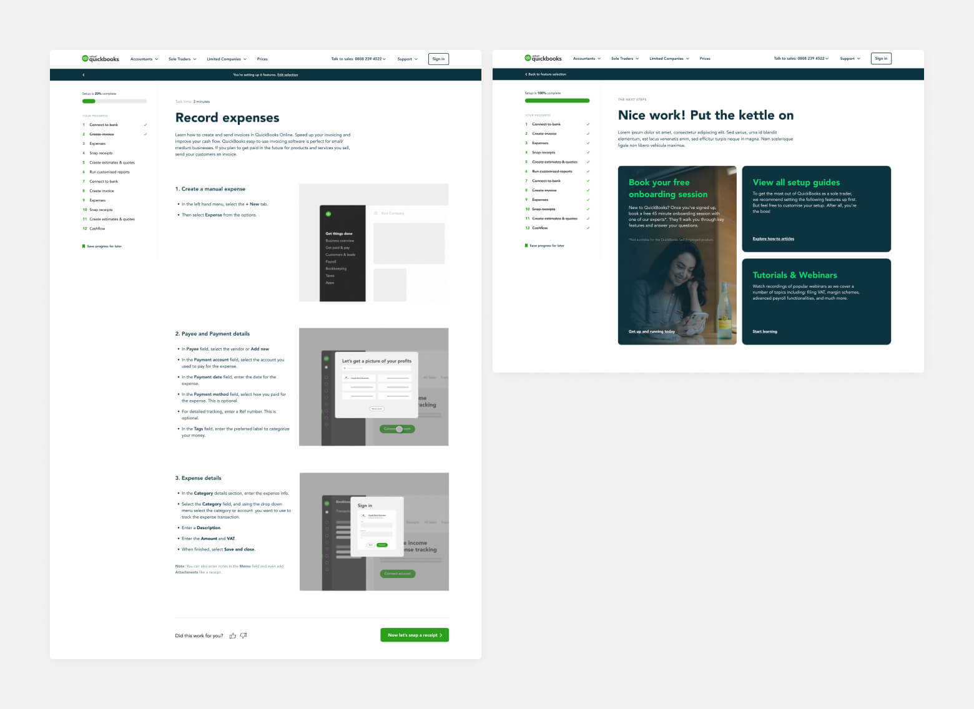
Task: Click the Back to feature selection arrow
Action: (526, 74)
